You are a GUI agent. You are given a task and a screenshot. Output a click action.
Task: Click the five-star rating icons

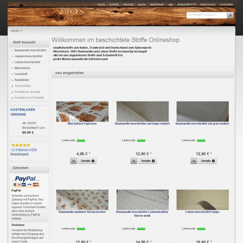coord(21,145)
